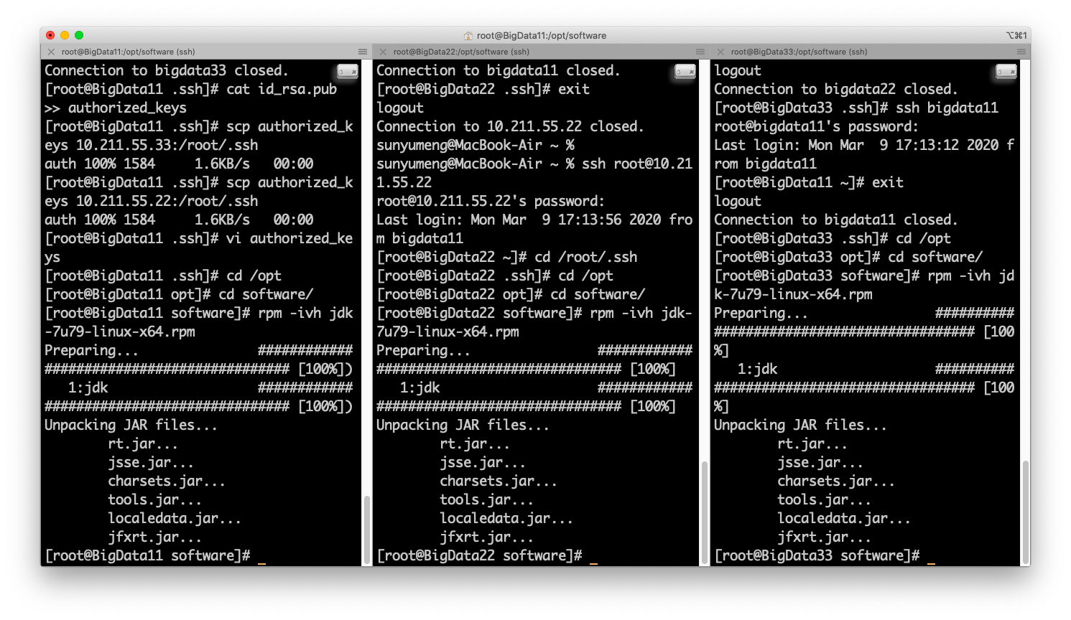Click the find badge icon in BigData33 pane
The image size is (1071, 620).
tap(1006, 71)
